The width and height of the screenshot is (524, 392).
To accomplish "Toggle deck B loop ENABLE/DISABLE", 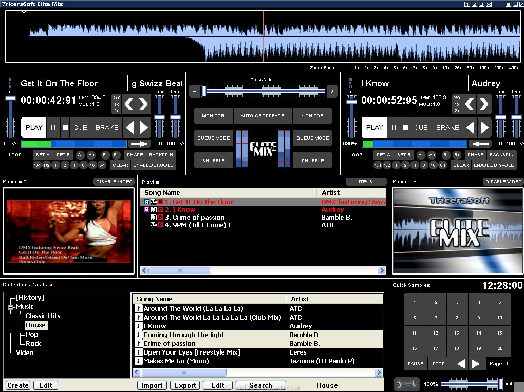I will (x=494, y=165).
